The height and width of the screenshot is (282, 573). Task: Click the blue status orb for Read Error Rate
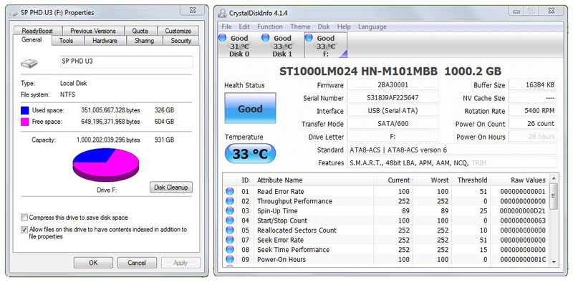[230, 191]
